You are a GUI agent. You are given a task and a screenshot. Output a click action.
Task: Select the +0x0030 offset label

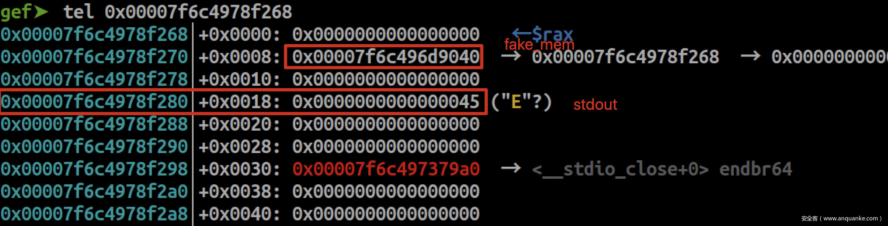[239, 169]
